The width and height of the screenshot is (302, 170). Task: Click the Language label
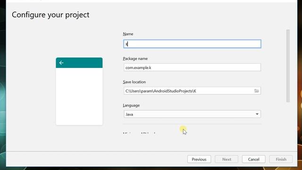[131, 105]
